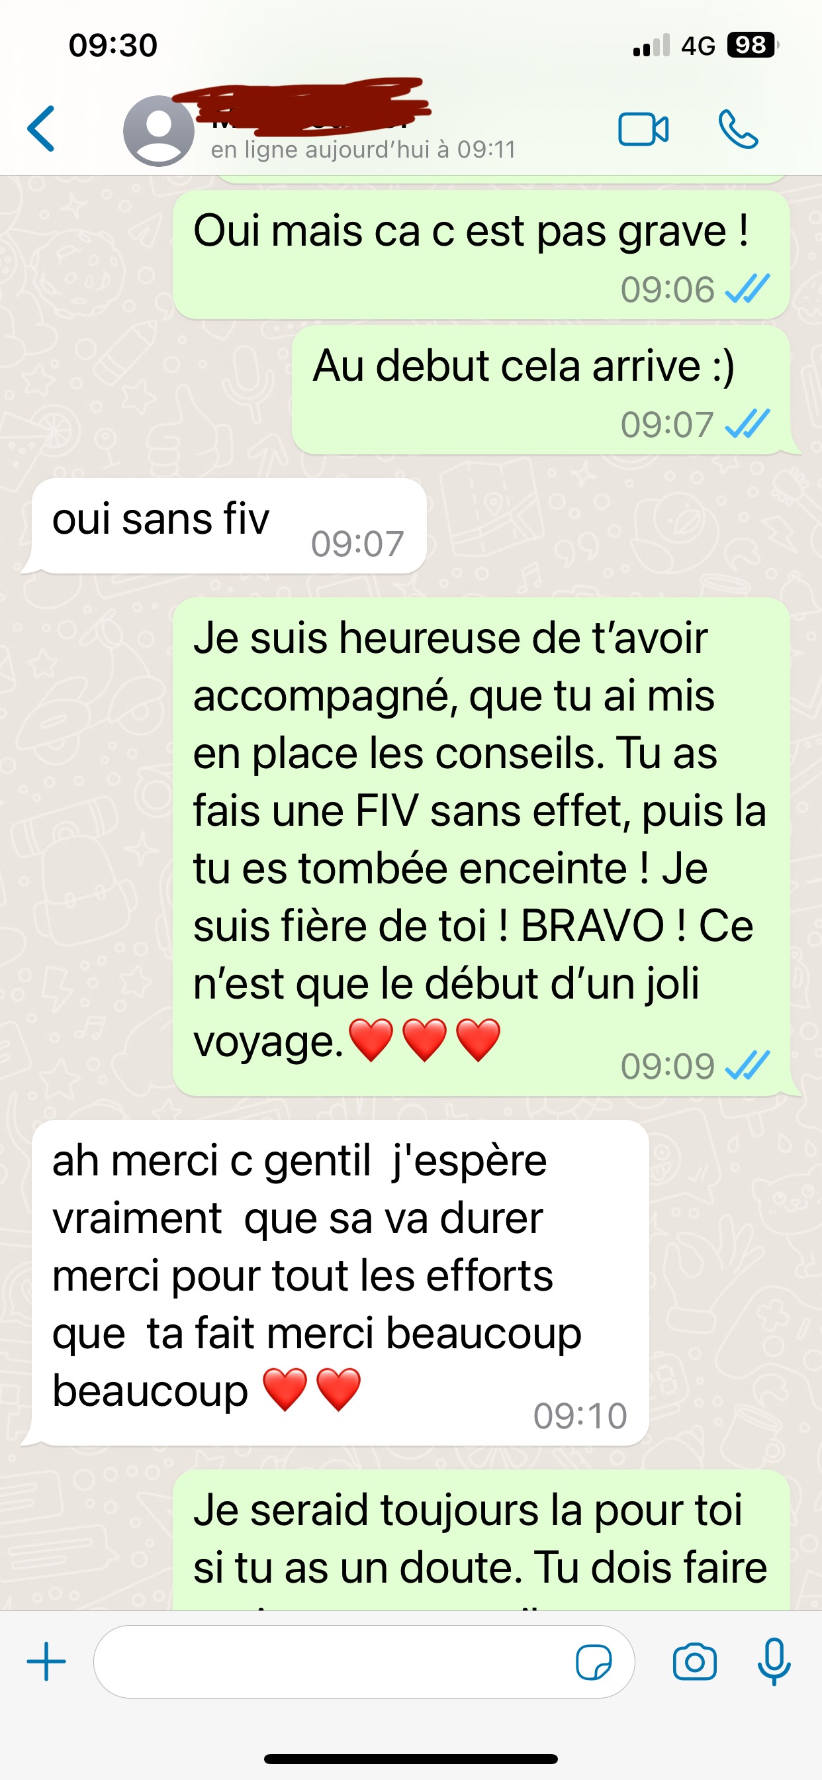Tap the back chevron arrow
The width and height of the screenshot is (822, 1780).
(41, 128)
